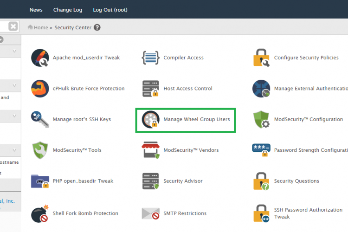
Task: Click the SMTP Restrictions envelope icon
Action: 150,213
